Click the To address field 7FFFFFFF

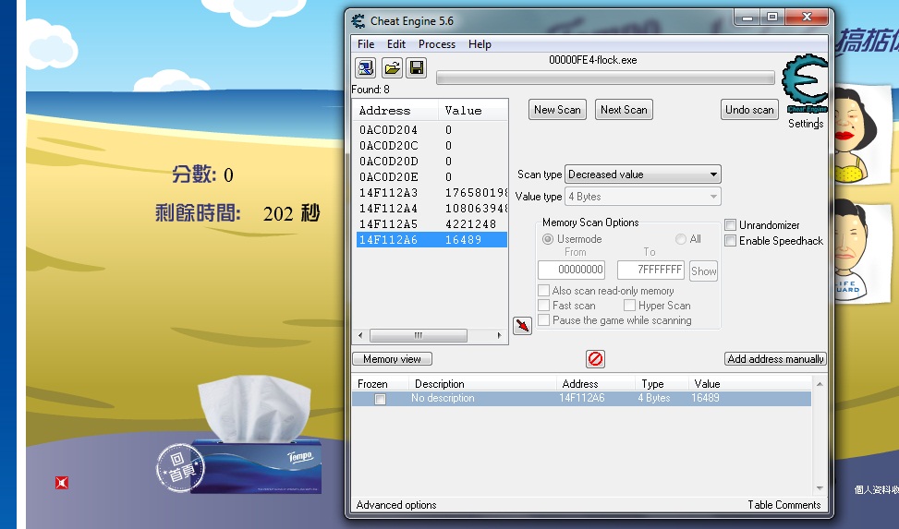[x=650, y=270]
